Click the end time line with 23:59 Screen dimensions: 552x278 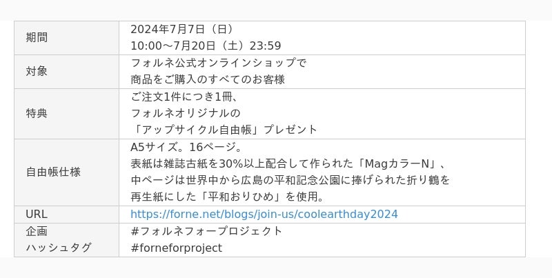pyautogui.click(x=206, y=46)
